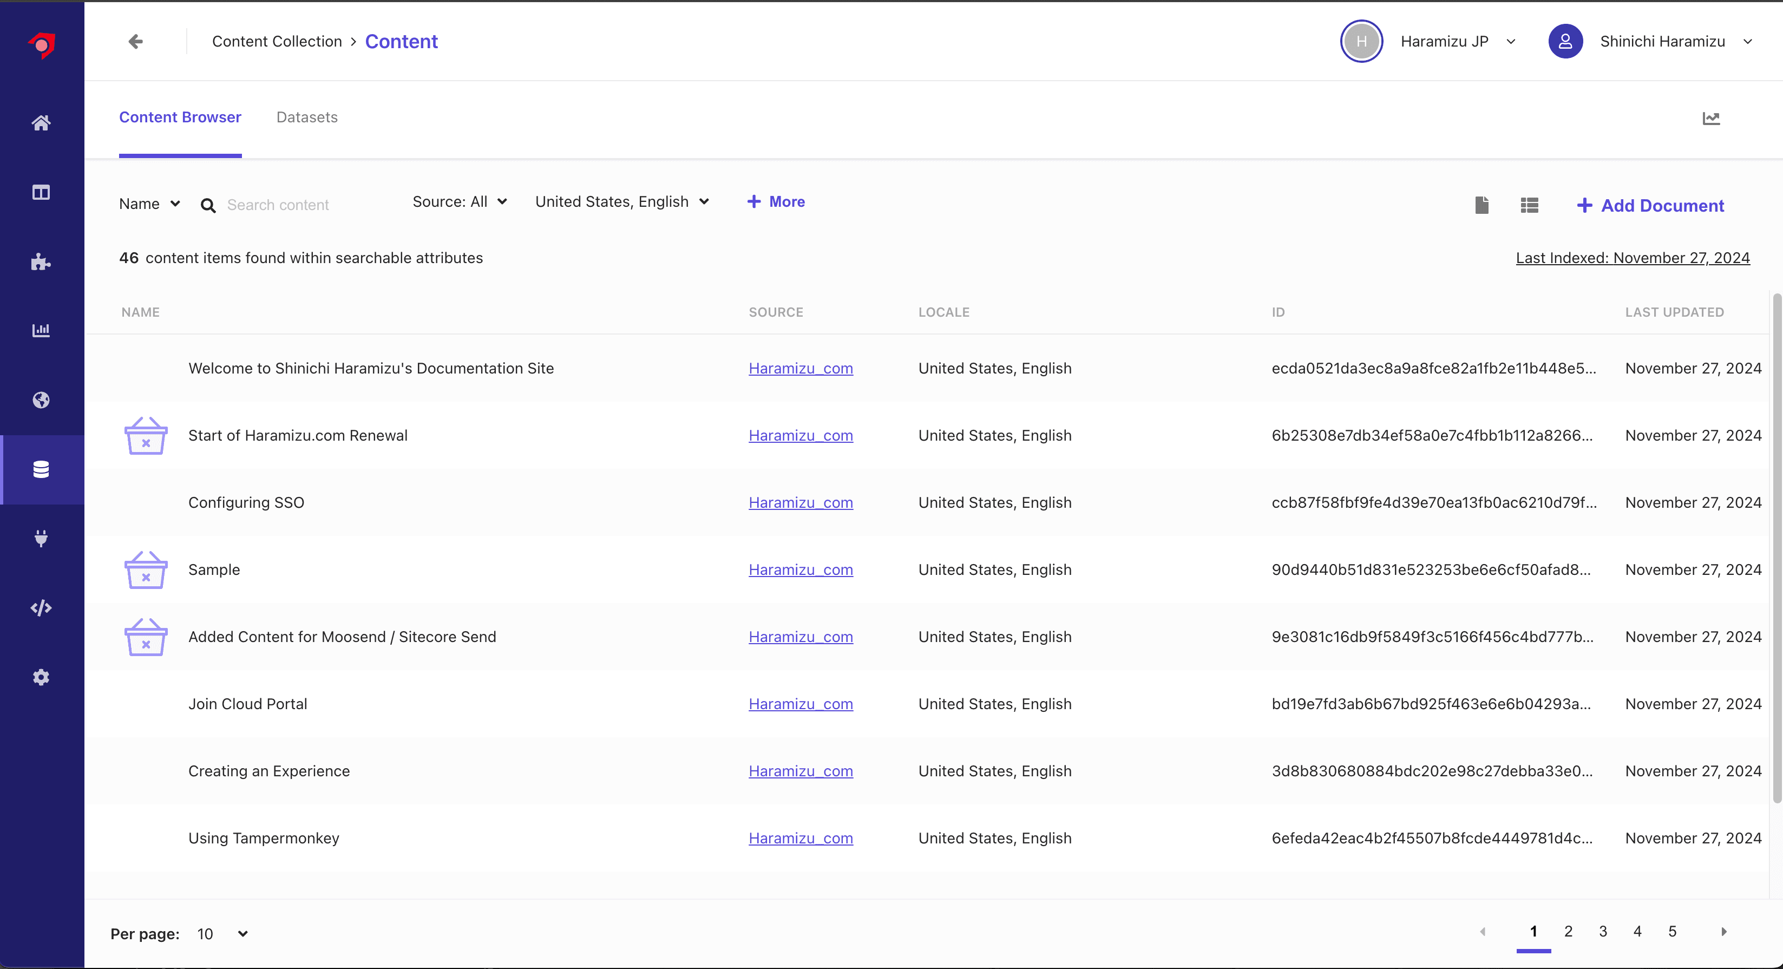Viewport: 1783px width, 969px height.
Task: Open the bar chart analytics sidebar icon
Action: click(x=41, y=330)
